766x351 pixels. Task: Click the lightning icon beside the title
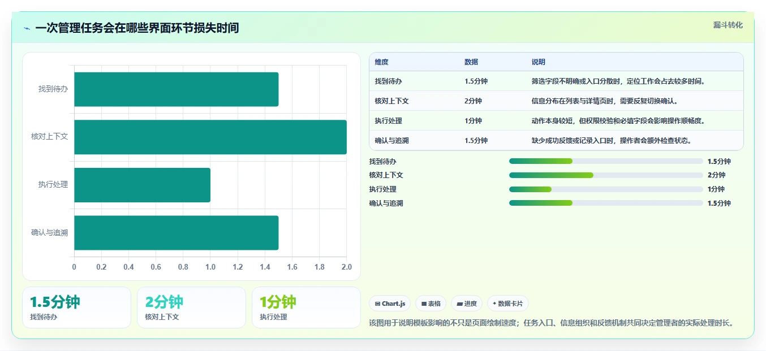pos(27,28)
